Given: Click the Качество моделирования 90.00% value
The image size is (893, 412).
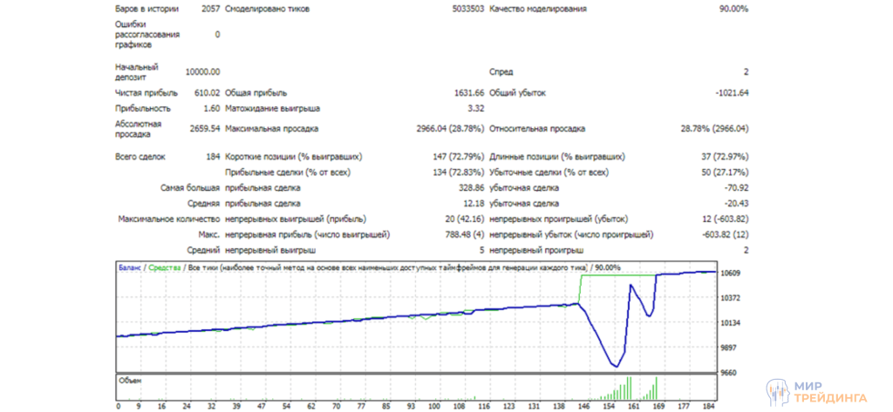Looking at the screenshot, I should point(733,9).
